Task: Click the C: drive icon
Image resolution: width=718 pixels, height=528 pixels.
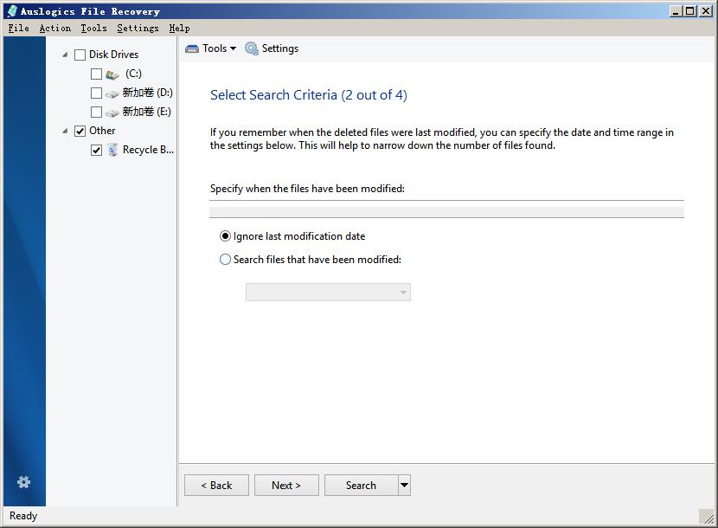Action: (112, 74)
